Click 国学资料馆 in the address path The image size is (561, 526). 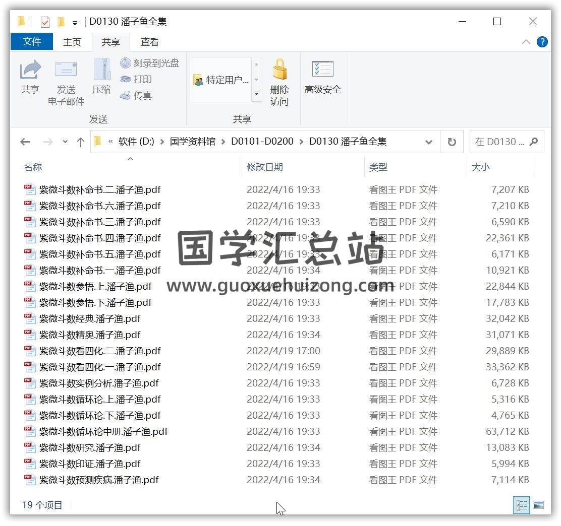192,142
